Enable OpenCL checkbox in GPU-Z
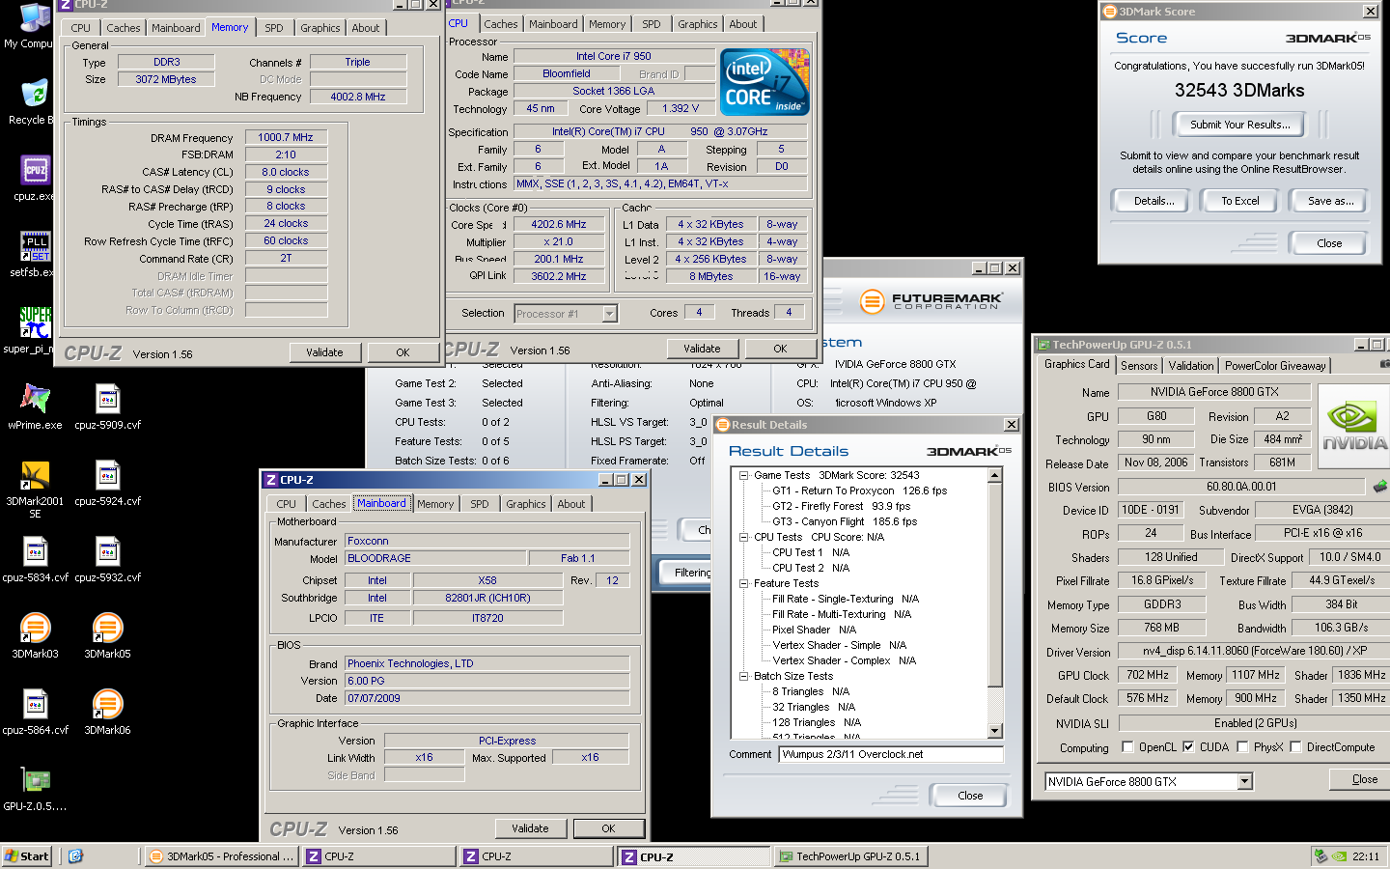Screen dimensions: 1390x869 (x=1127, y=746)
